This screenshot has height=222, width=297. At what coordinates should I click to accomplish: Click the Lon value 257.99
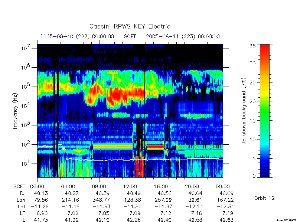coord(163,200)
